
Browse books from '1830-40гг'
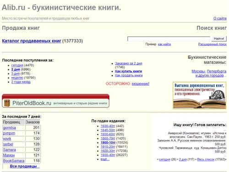(108, 126)
